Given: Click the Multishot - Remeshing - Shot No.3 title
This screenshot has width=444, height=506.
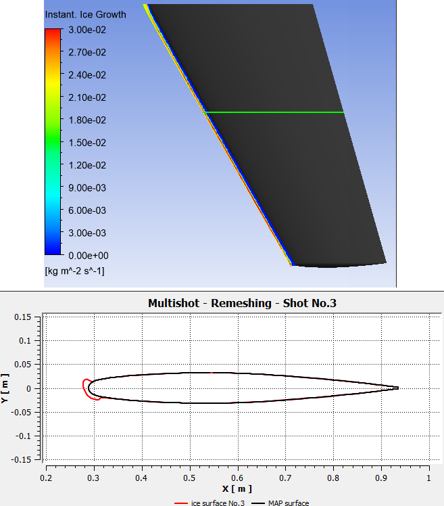Looking at the screenshot, I should 242,303.
